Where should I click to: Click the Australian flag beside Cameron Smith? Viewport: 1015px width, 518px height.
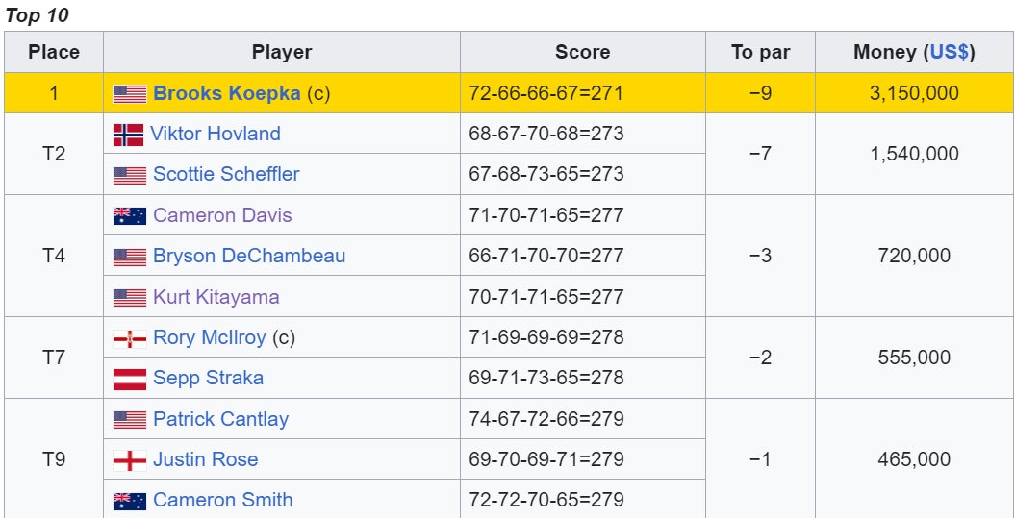[x=130, y=501]
